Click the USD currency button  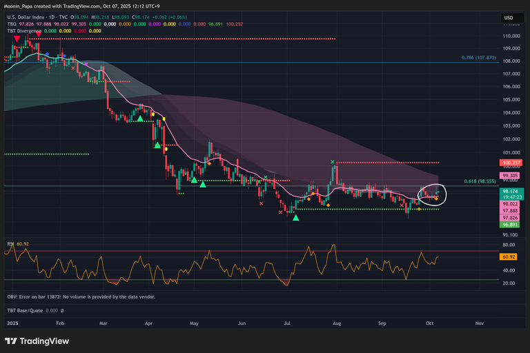[509, 17]
